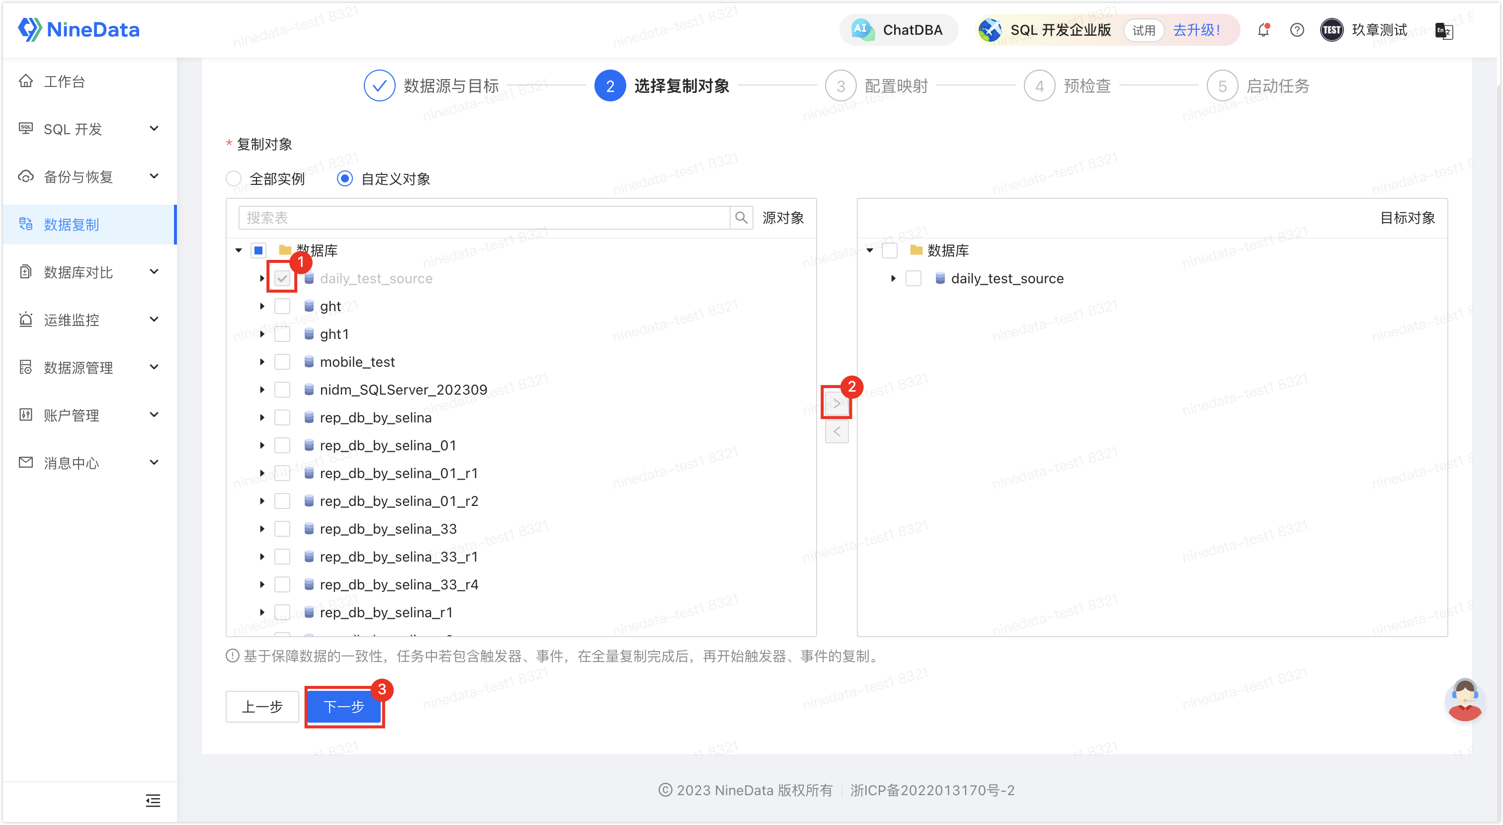This screenshot has width=1503, height=825.
Task: Collapse the source 数据库 tree root
Action: click(x=239, y=250)
